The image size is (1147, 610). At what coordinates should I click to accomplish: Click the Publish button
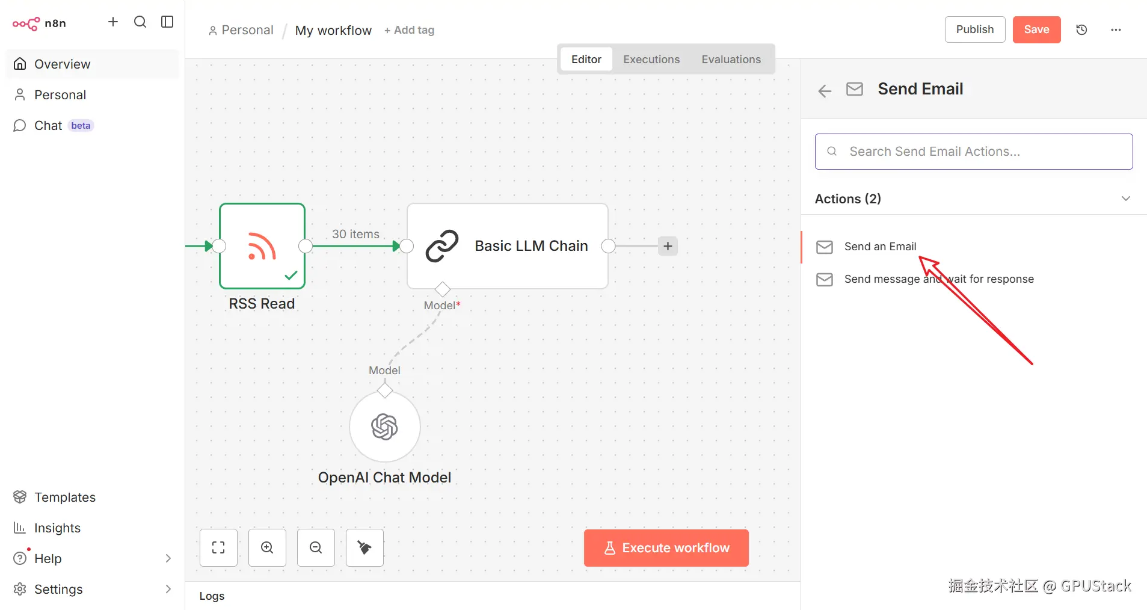click(x=974, y=29)
